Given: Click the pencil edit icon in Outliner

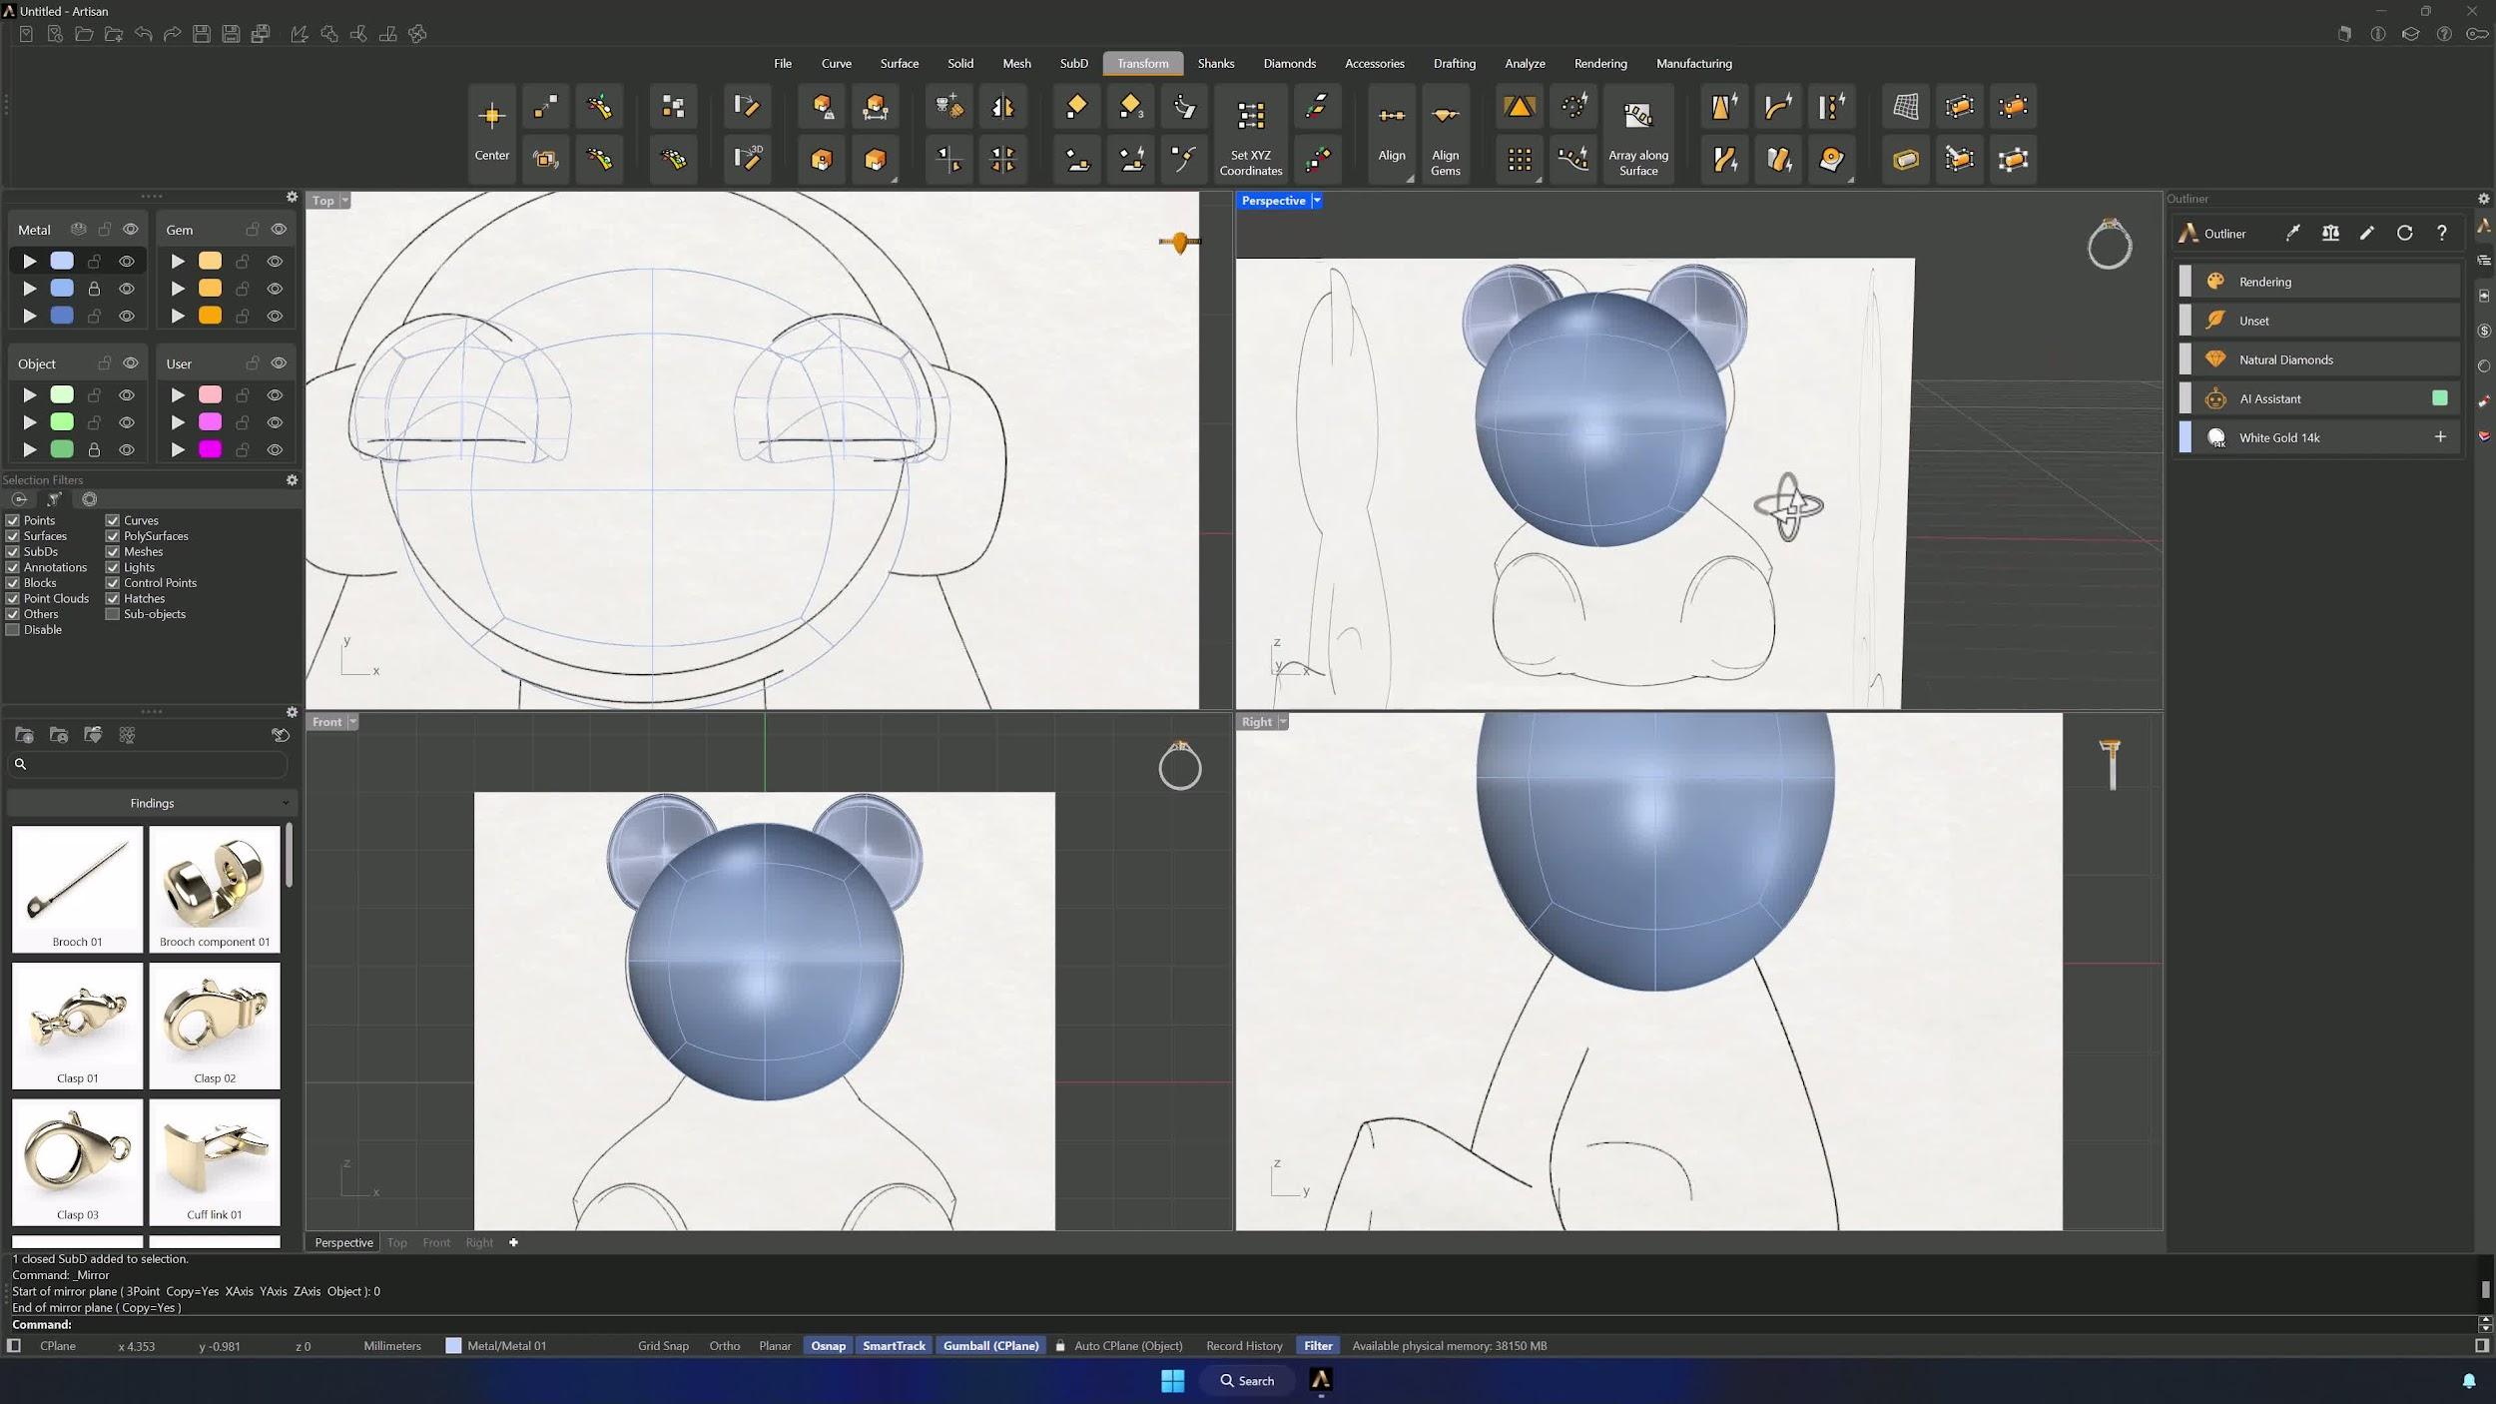Looking at the screenshot, I should click(x=2367, y=233).
